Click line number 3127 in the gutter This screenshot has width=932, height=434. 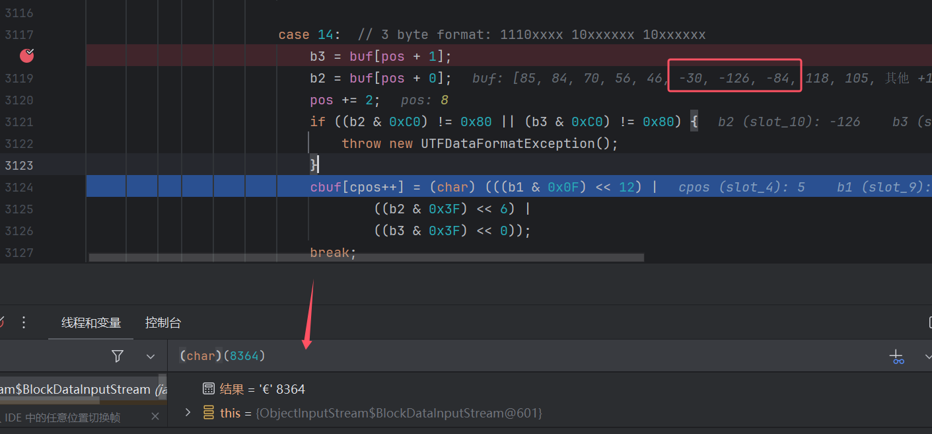tap(18, 253)
